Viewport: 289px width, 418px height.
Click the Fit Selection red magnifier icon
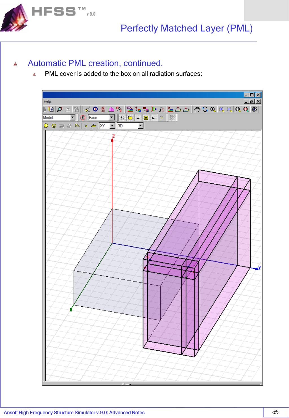pyautogui.click(x=246, y=109)
